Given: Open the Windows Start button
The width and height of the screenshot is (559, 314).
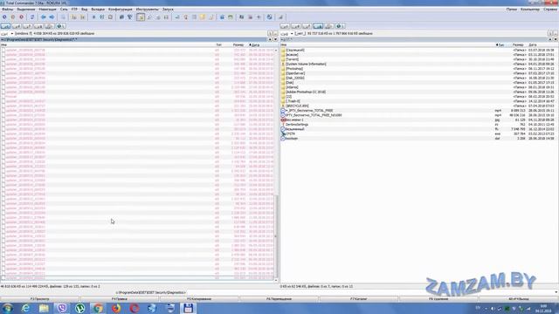Looking at the screenshot, I should tap(8, 308).
